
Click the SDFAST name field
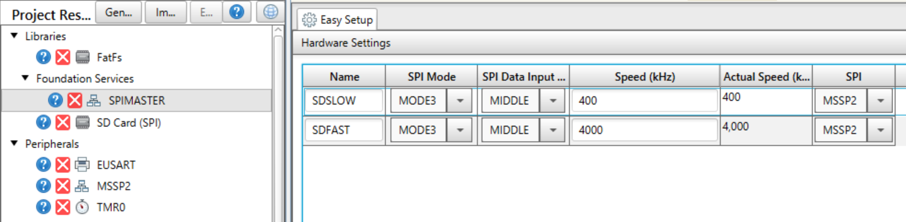(344, 130)
